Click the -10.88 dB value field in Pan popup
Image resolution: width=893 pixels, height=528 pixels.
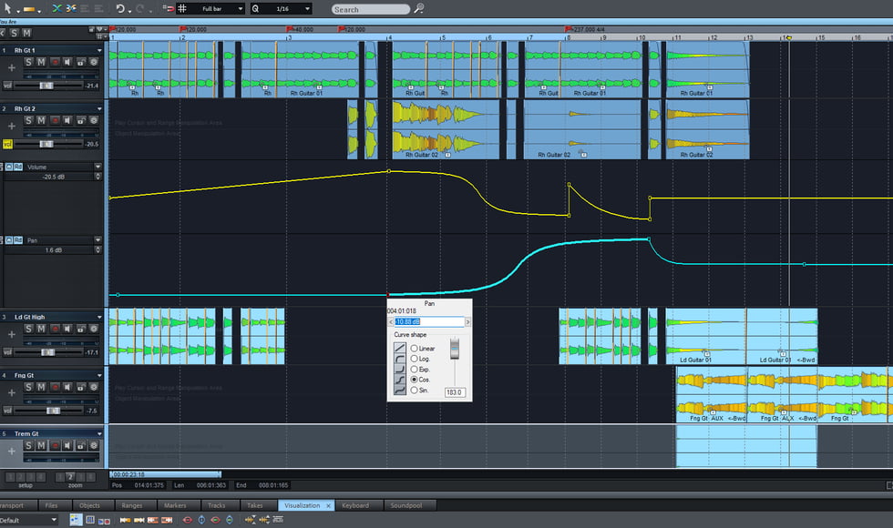pyautogui.click(x=429, y=322)
